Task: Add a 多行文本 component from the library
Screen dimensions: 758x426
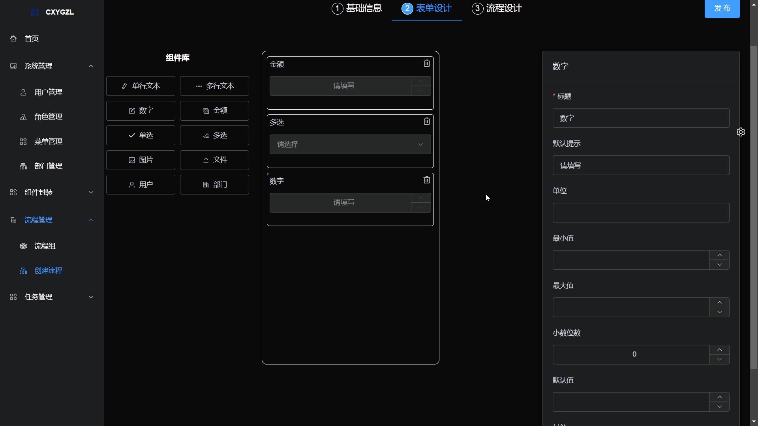Action: 214,86
